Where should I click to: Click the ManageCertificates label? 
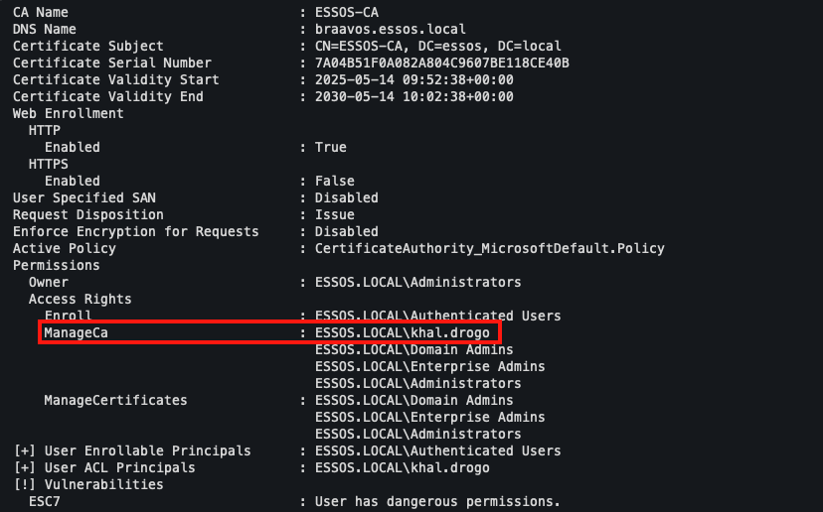[x=115, y=400]
